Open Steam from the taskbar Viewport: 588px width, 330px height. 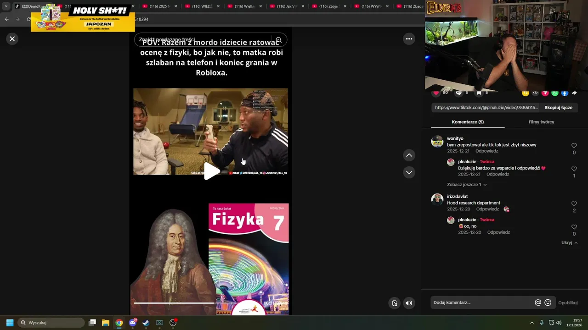click(x=146, y=323)
